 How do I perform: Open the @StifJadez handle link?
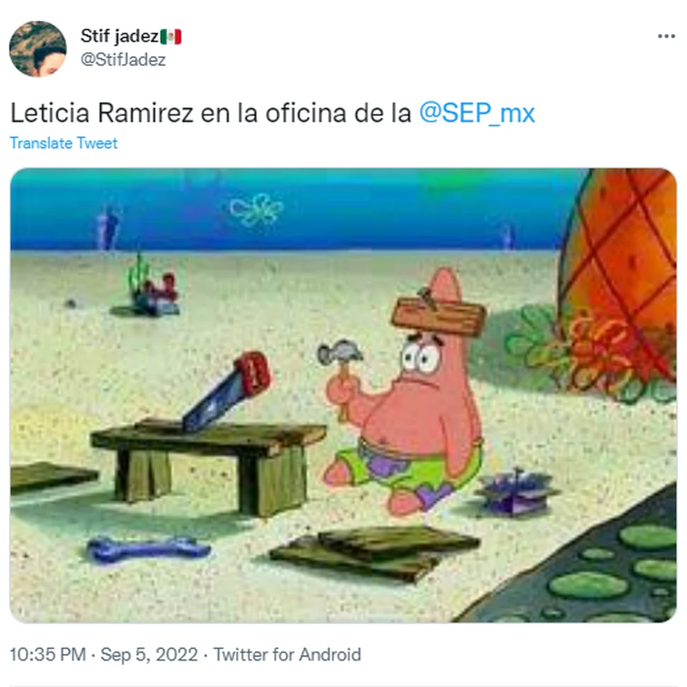(123, 60)
